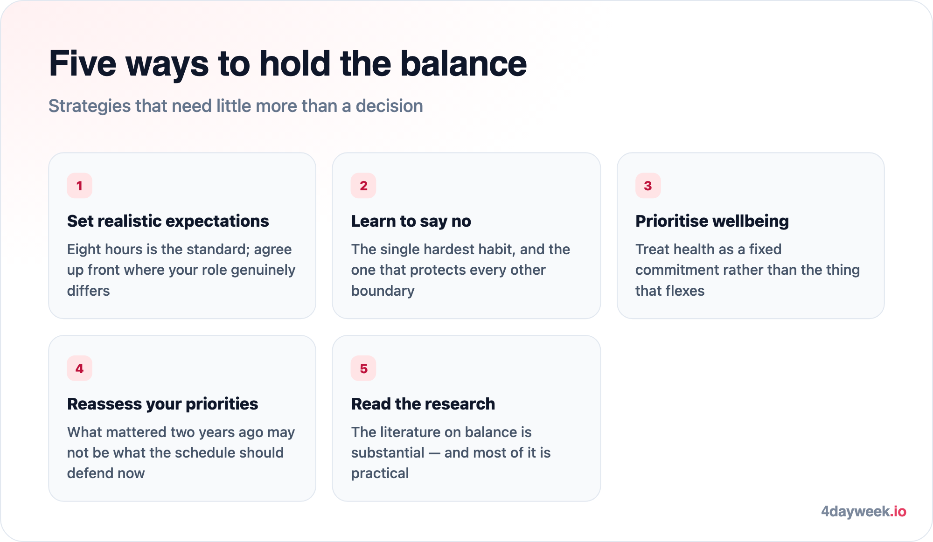Screen dimensions: 933x542
Task: Click the 'Treat health as a fixed commitment' text
Action: click(x=747, y=270)
